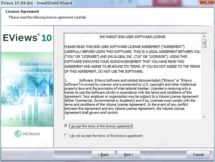Cancel the EViews installation
Viewport: 215px width, 162px height.
(198, 155)
